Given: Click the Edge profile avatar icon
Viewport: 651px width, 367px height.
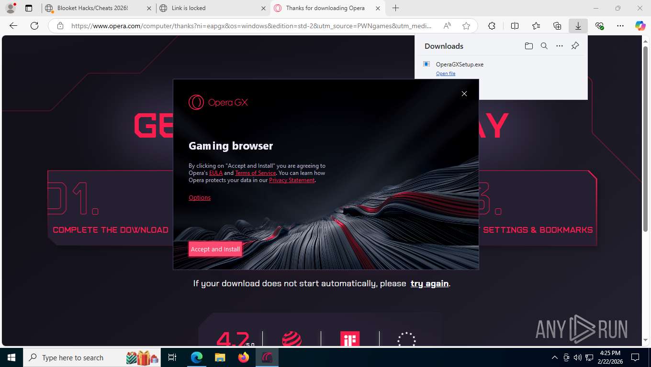Looking at the screenshot, I should coord(10,8).
